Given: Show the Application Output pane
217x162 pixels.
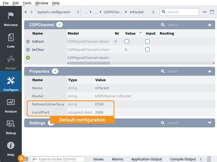Looking at the screenshot, I should point(146,159).
